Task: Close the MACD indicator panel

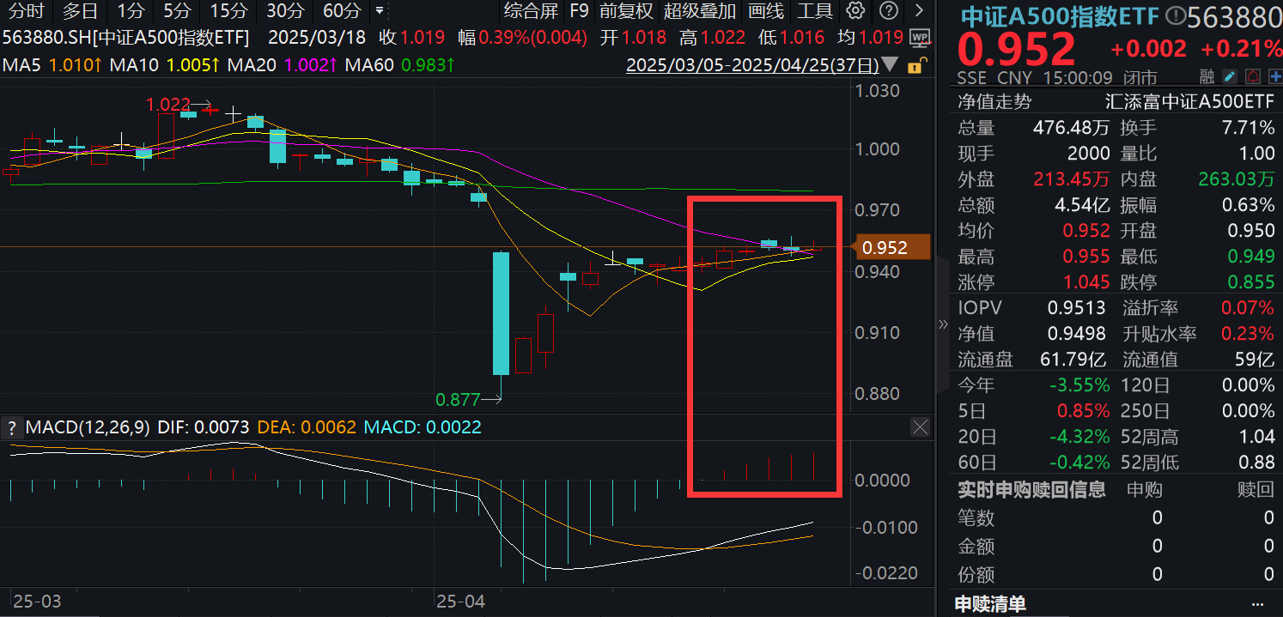Action: click(x=920, y=426)
